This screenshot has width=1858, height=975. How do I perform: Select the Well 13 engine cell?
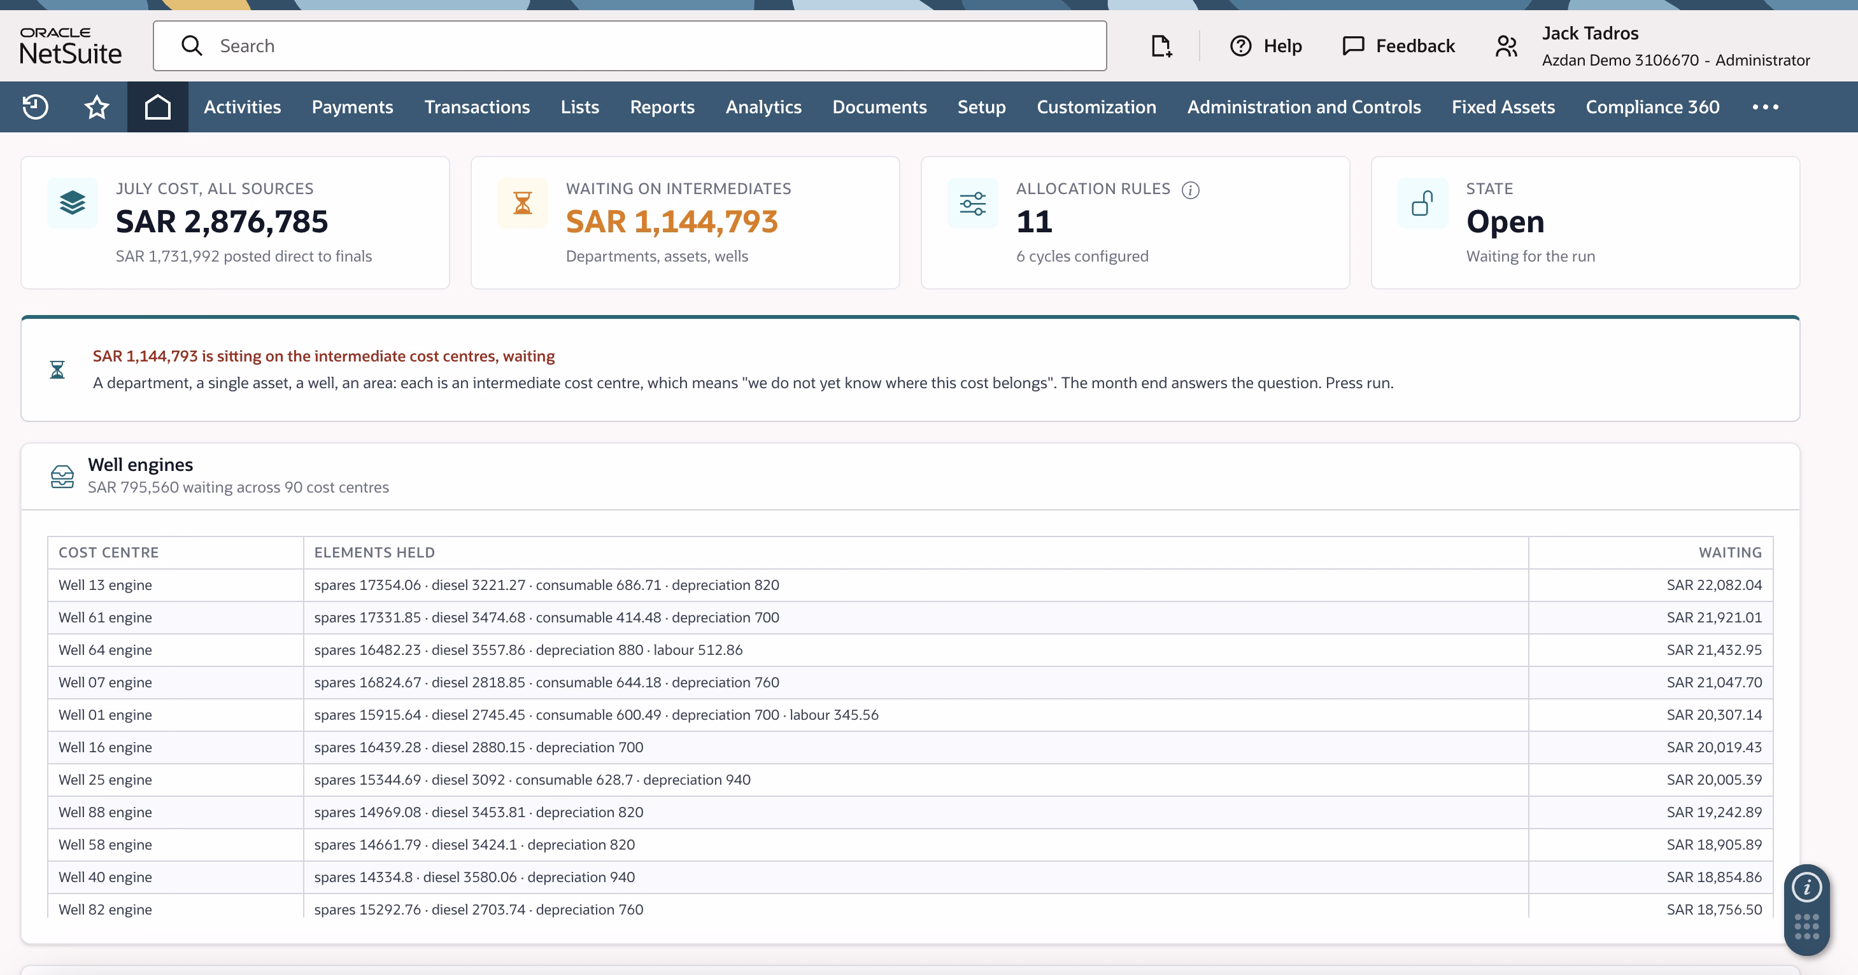pos(175,585)
